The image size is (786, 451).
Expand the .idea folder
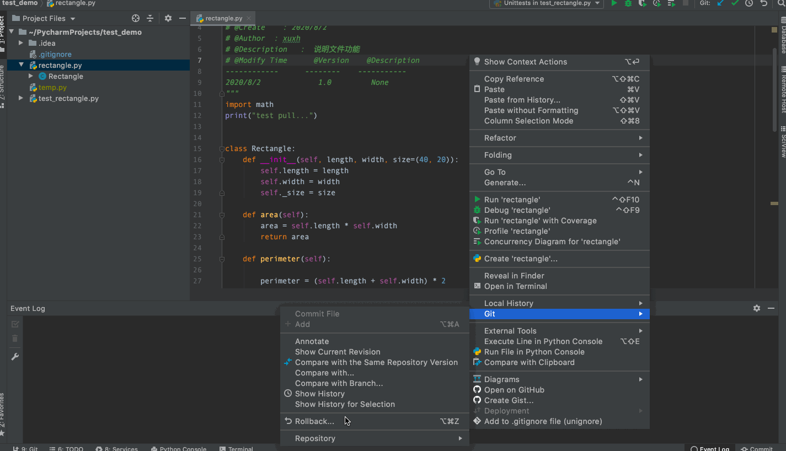tap(21, 43)
